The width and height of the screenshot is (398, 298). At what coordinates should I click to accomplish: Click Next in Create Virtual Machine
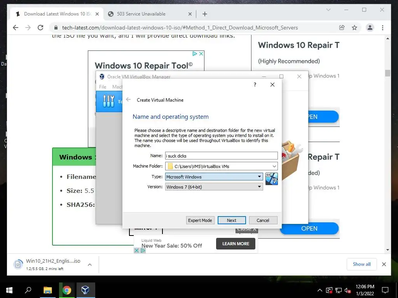232,220
